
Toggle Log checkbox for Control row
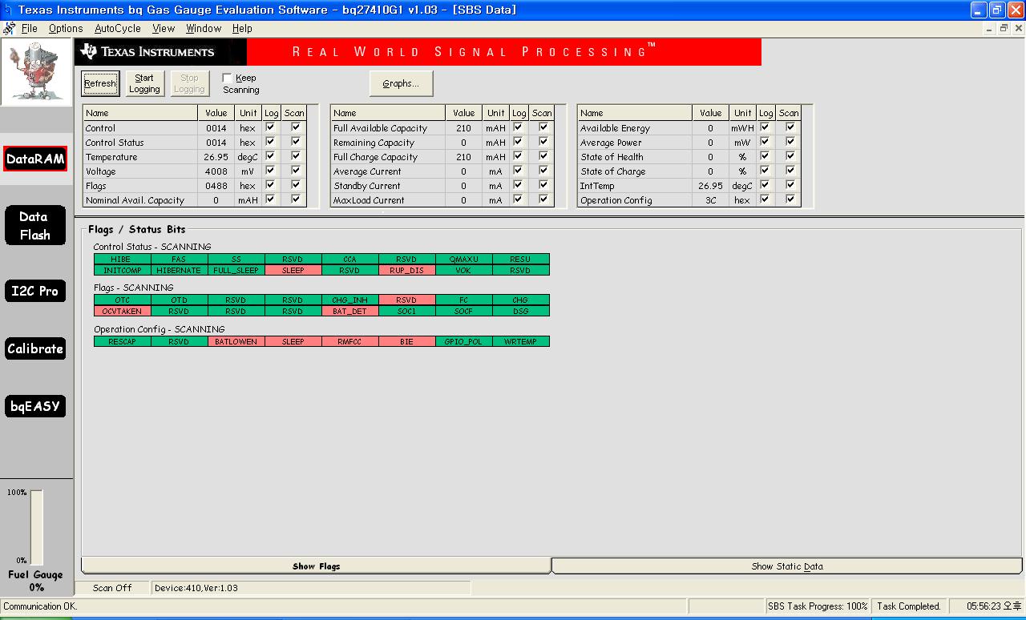click(270, 127)
